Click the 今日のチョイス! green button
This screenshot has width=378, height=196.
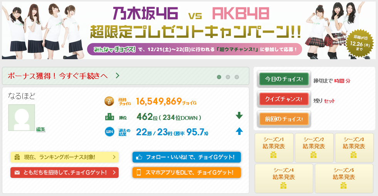pyautogui.click(x=284, y=79)
